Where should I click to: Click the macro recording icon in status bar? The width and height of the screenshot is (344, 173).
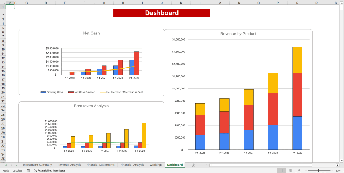(x=28, y=170)
